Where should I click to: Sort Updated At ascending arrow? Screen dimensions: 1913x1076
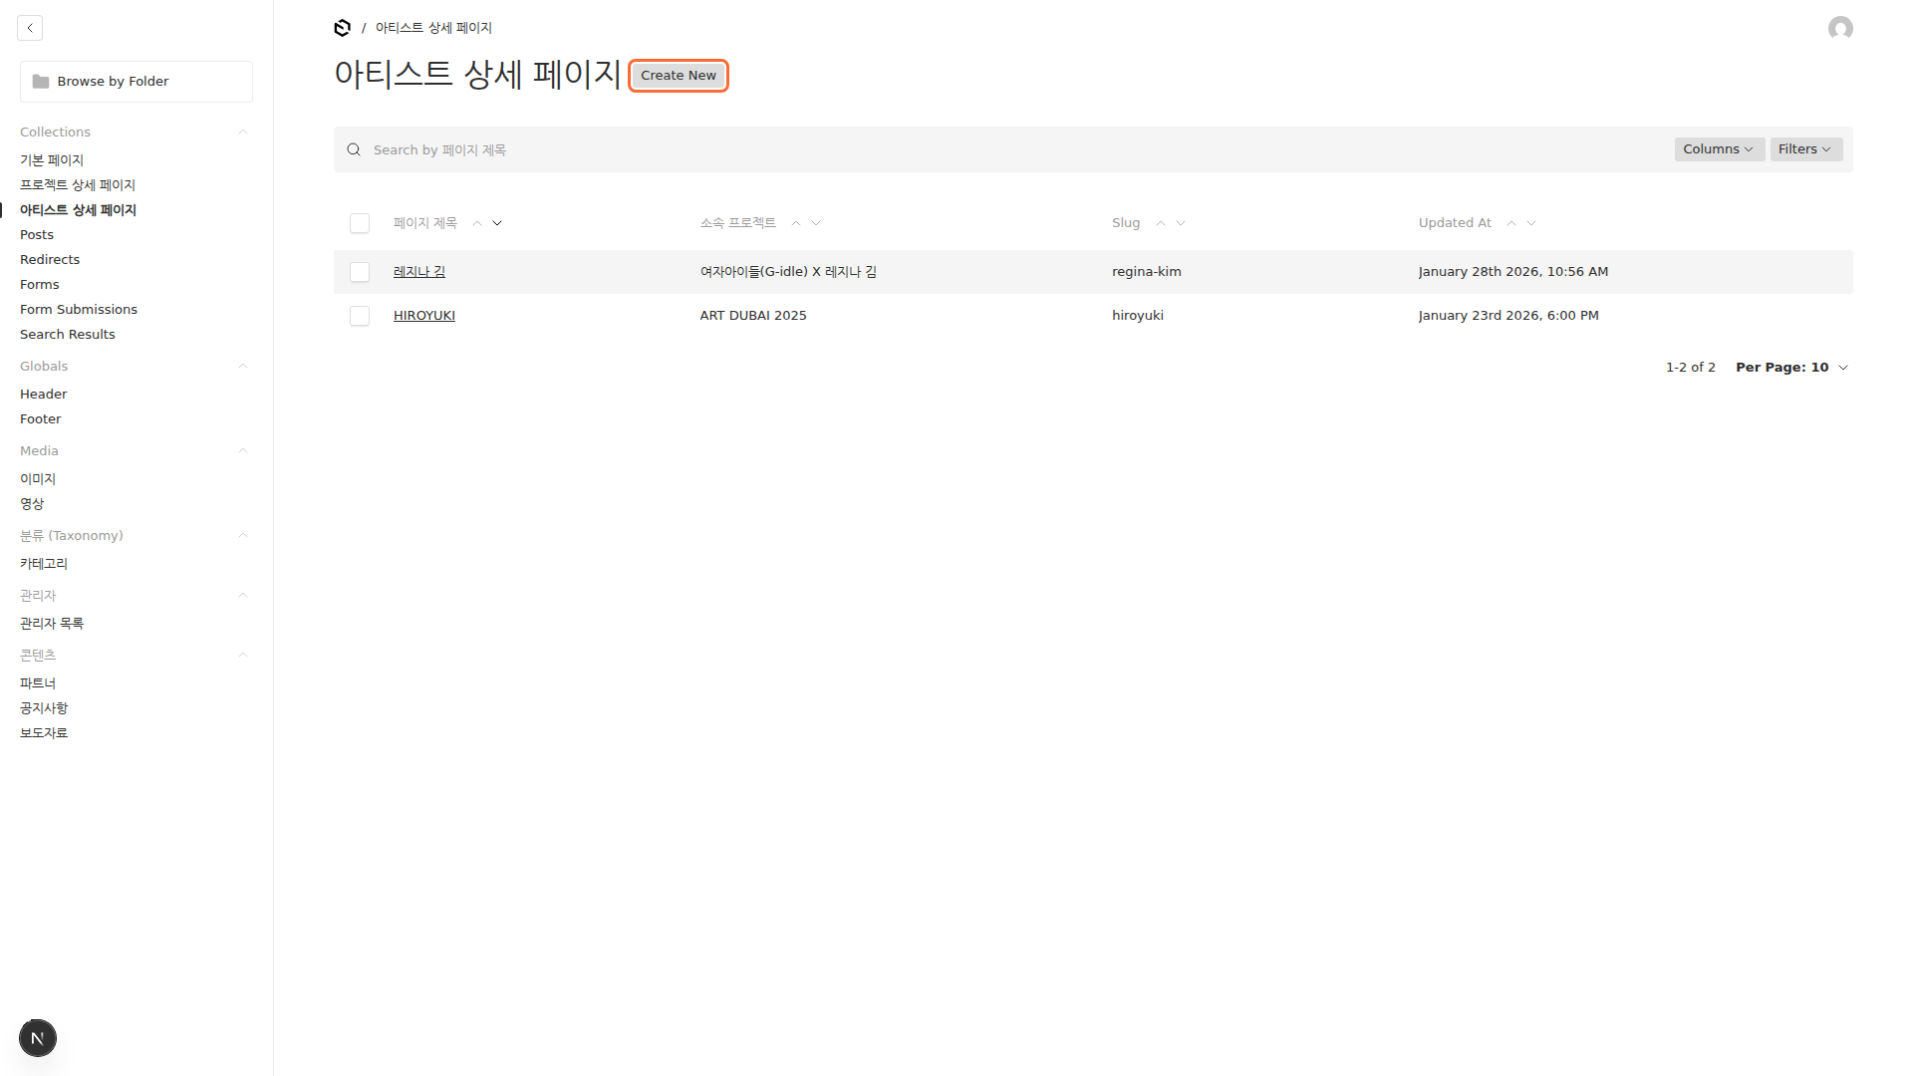pos(1511,223)
